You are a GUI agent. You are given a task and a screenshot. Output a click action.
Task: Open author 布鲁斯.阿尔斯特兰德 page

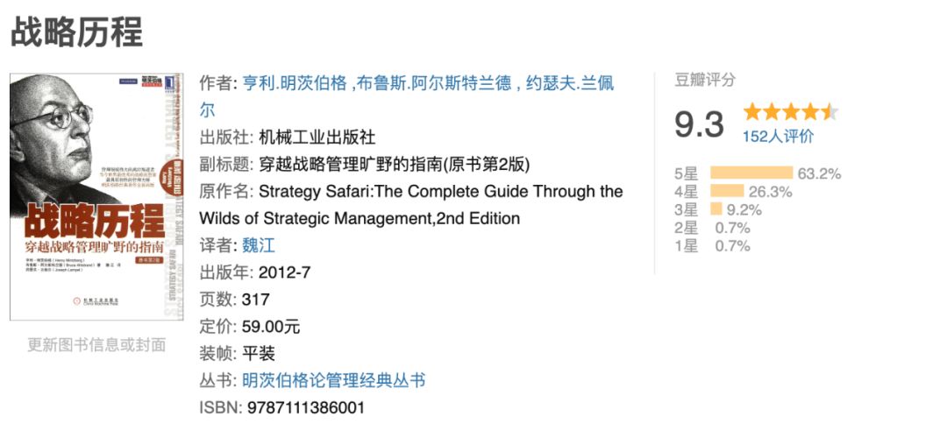point(430,84)
